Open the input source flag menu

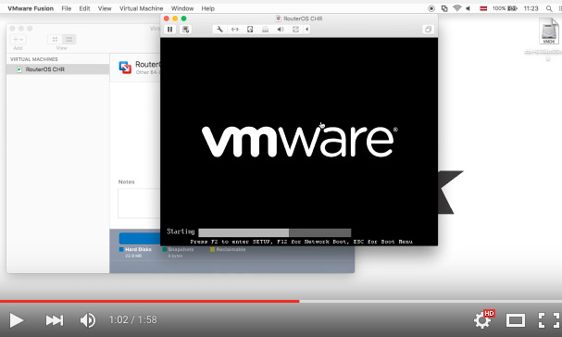coord(483,8)
